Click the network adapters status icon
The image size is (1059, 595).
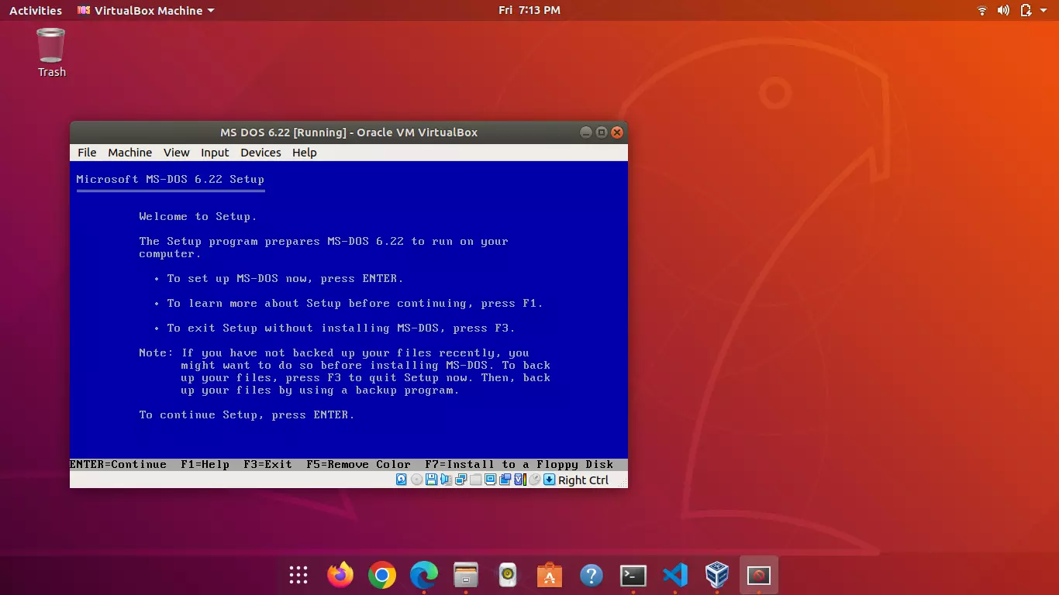click(x=461, y=480)
